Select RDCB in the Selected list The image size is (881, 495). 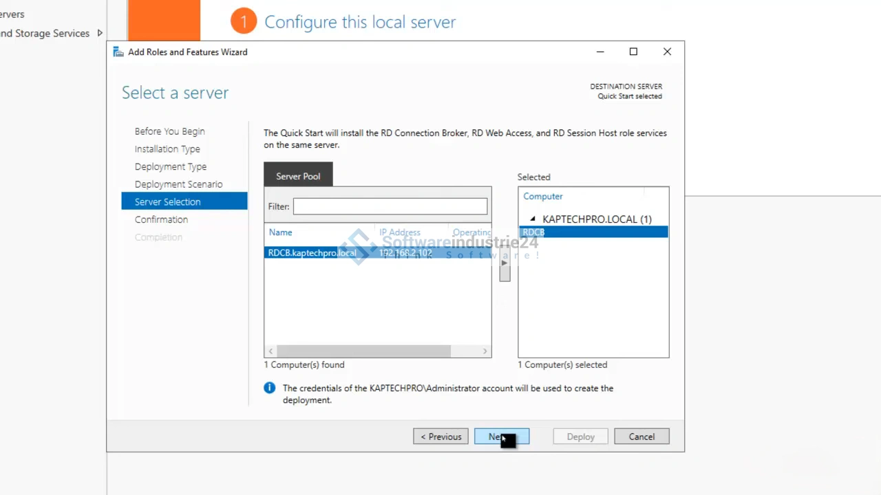click(x=534, y=232)
